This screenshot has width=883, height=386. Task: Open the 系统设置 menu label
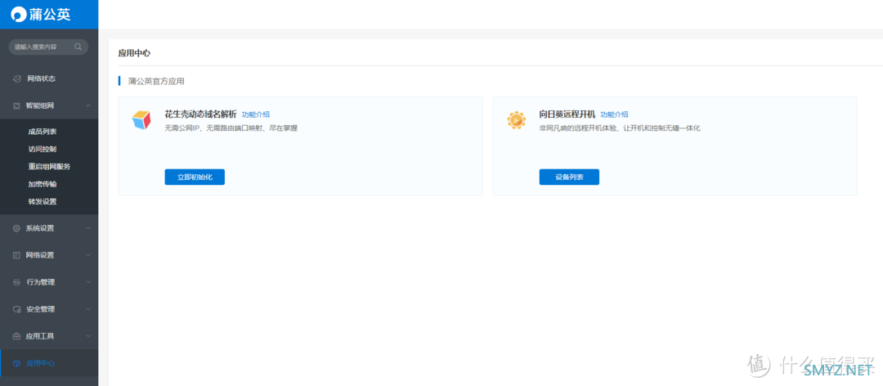40,228
